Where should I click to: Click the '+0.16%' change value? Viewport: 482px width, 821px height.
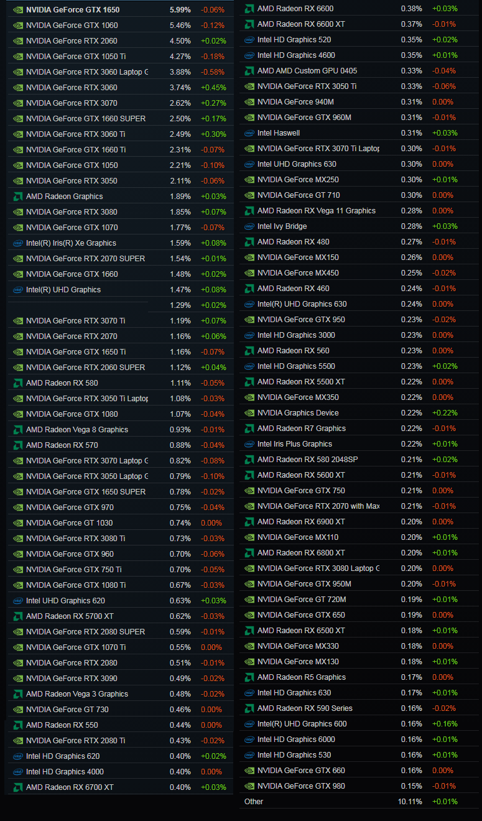(x=445, y=724)
